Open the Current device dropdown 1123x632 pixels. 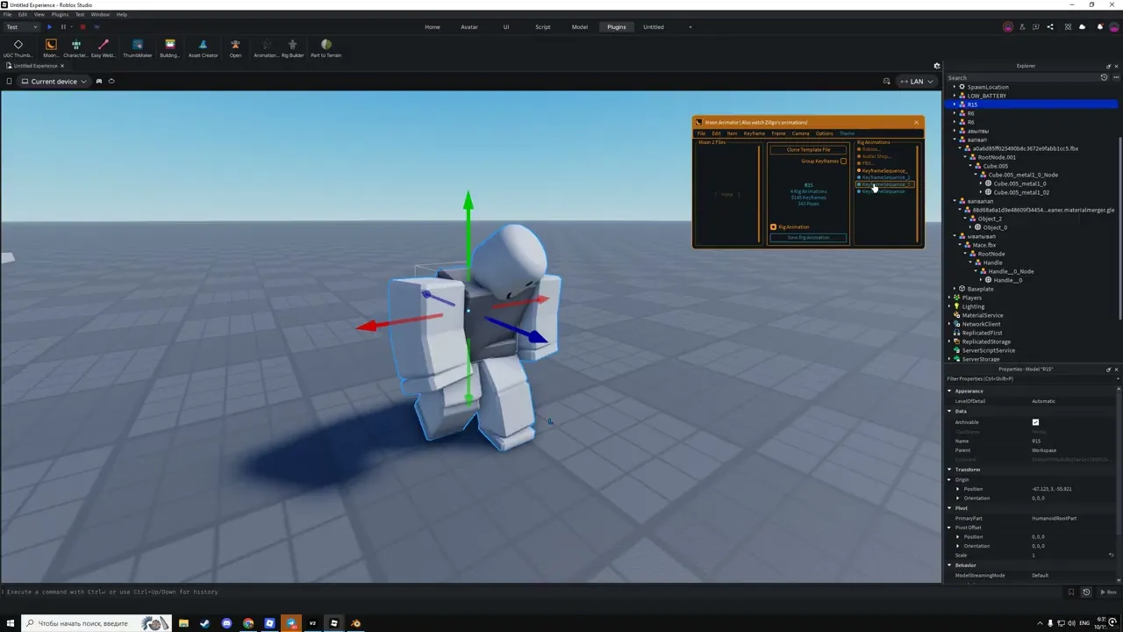pos(54,82)
